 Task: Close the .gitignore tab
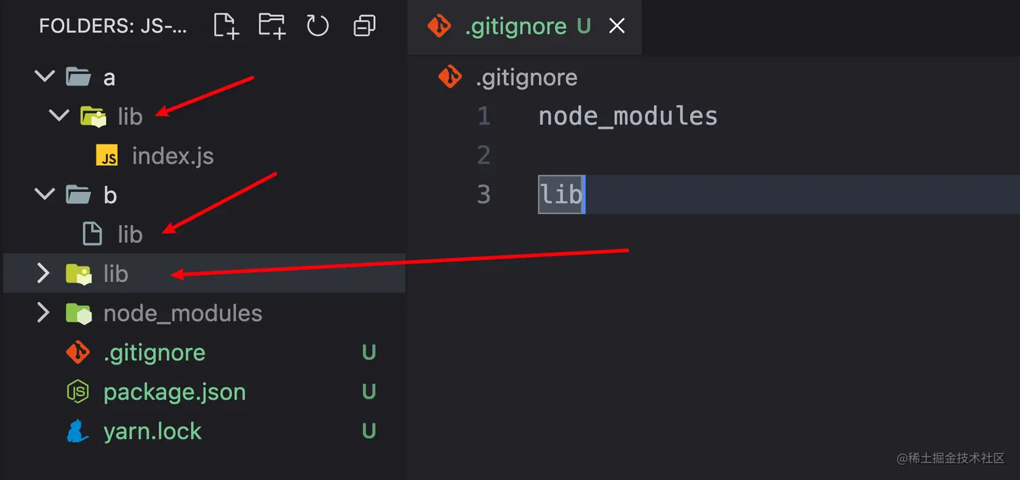tap(617, 26)
